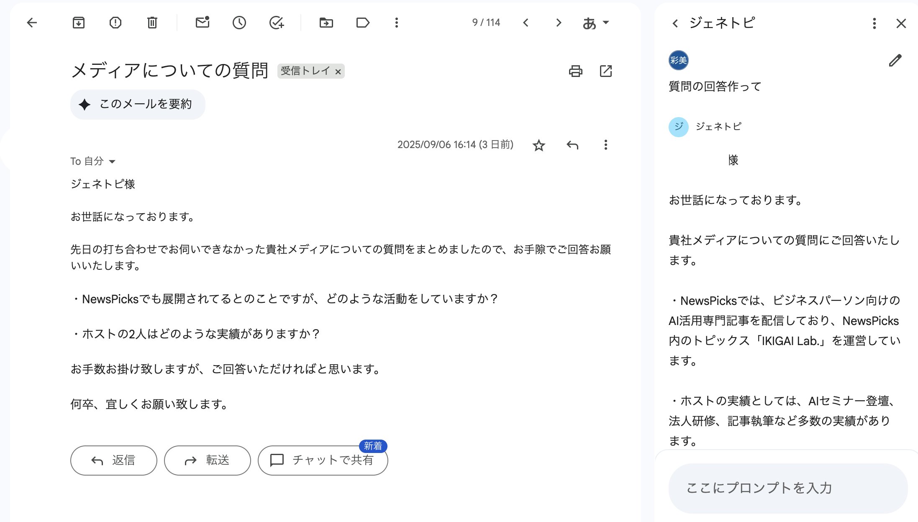The height and width of the screenshot is (522, 918).
Task: Delete the email with trash icon
Action: (x=152, y=23)
